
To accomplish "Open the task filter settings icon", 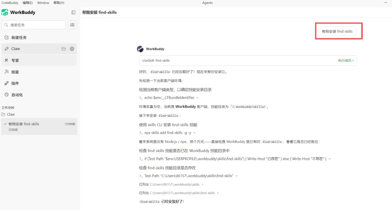I will point(73,25).
